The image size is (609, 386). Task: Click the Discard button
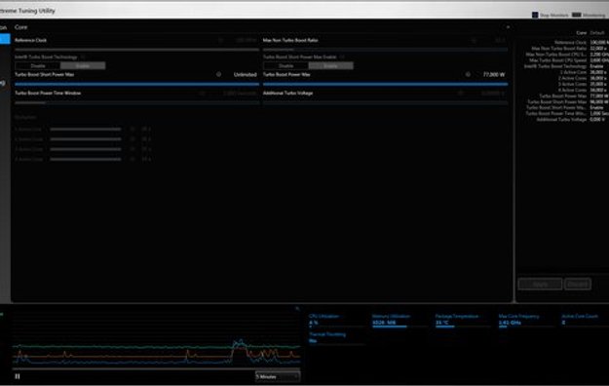click(578, 285)
